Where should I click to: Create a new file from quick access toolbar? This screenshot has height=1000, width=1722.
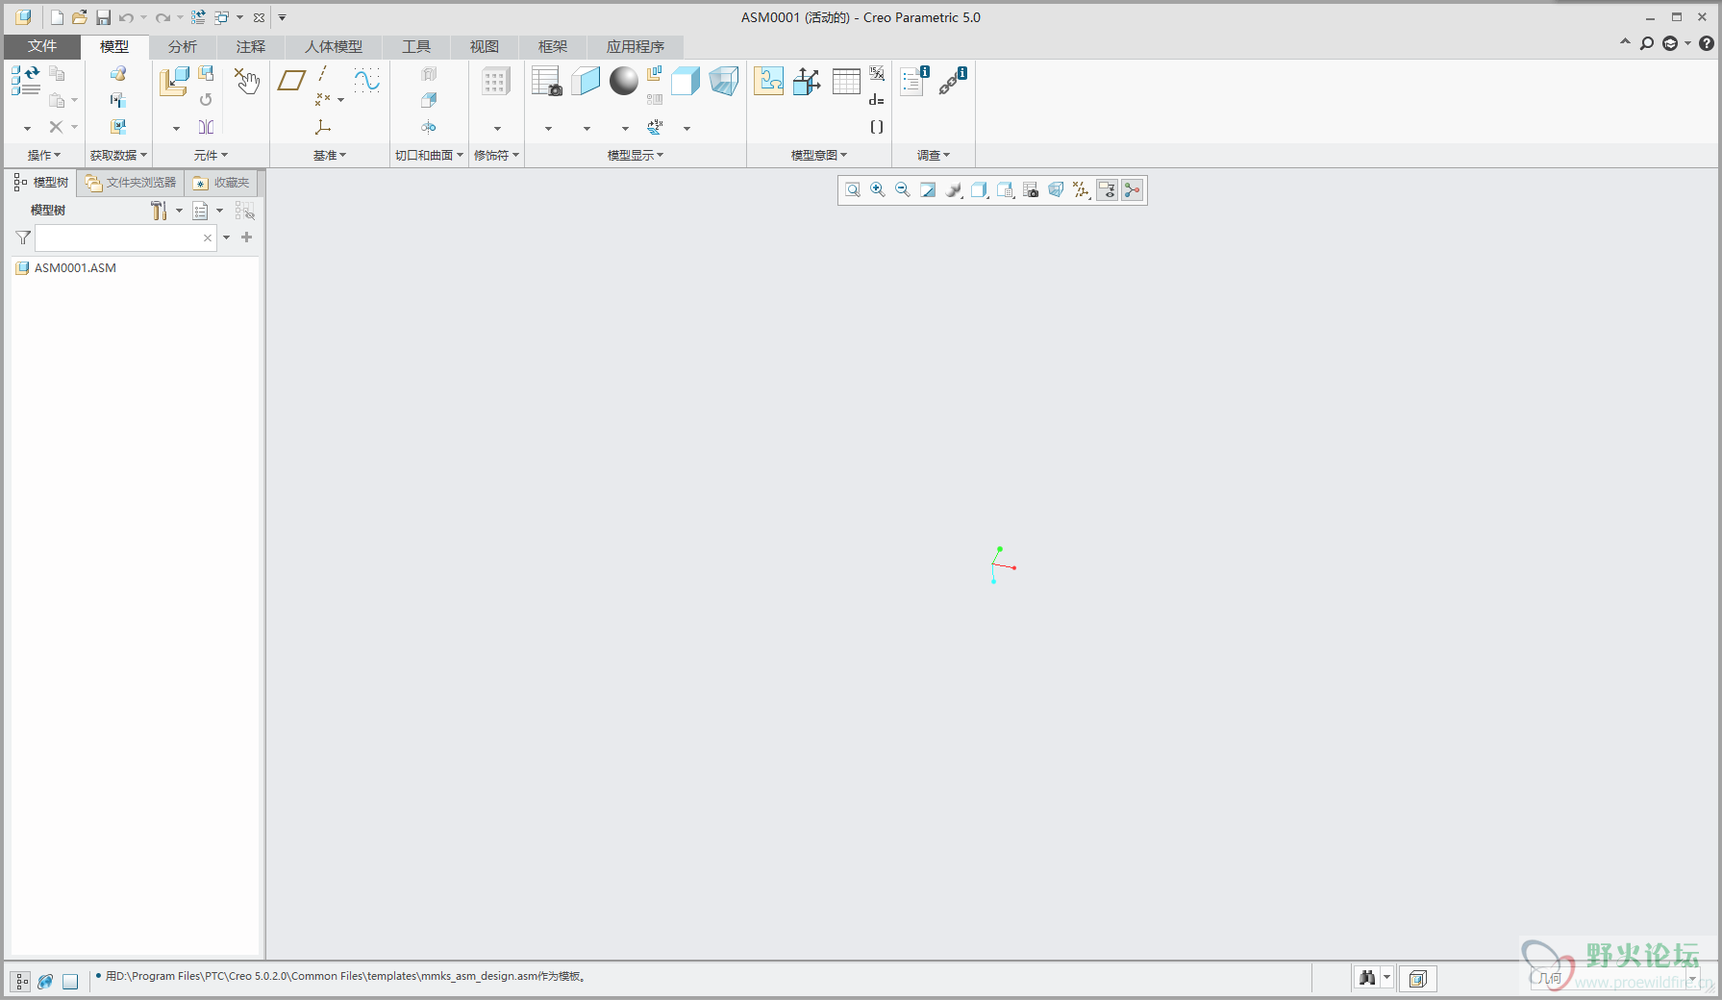[x=57, y=17]
